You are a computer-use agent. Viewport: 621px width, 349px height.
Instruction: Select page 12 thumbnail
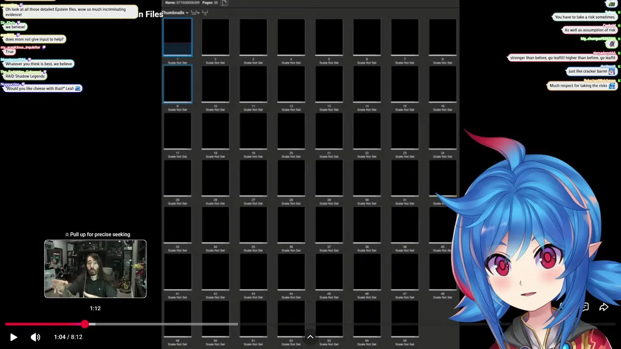(x=291, y=84)
